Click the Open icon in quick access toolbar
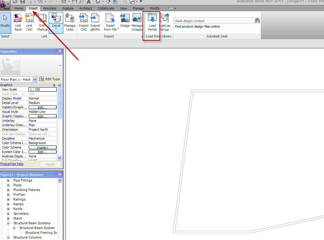The height and width of the screenshot is (240, 324). 15,2
